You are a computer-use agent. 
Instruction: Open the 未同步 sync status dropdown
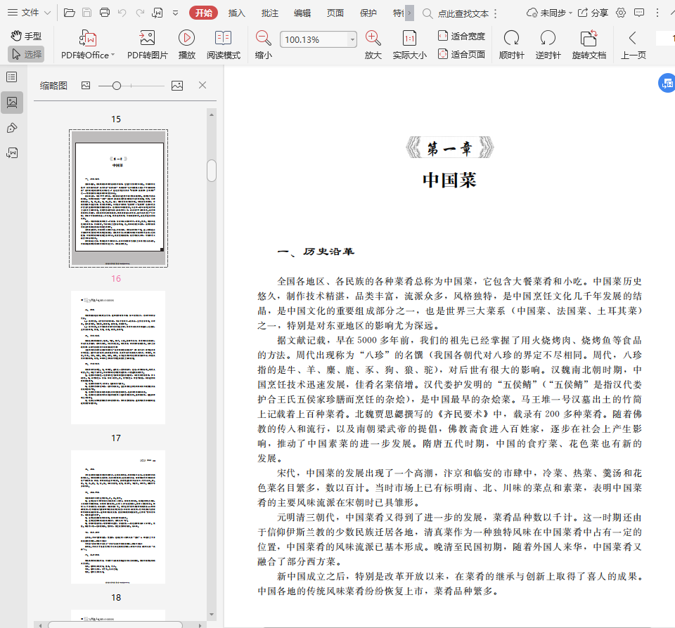click(550, 13)
